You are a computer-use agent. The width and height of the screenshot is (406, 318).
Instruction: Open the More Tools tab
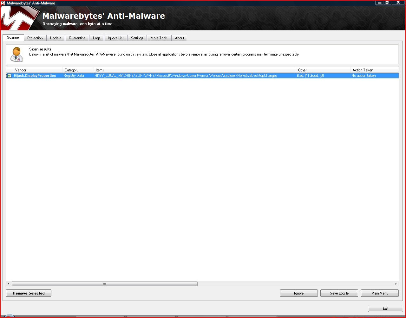pos(159,38)
